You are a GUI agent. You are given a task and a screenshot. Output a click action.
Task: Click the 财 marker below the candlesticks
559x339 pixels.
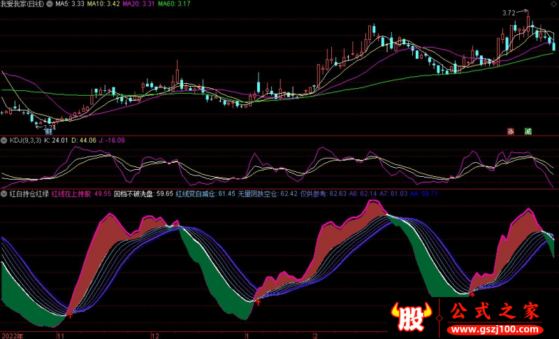[49, 130]
